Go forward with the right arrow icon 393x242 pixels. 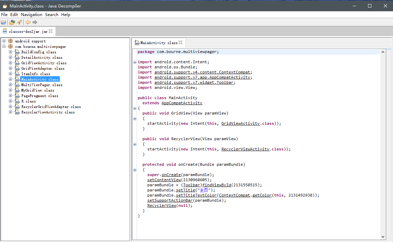coord(35,22)
